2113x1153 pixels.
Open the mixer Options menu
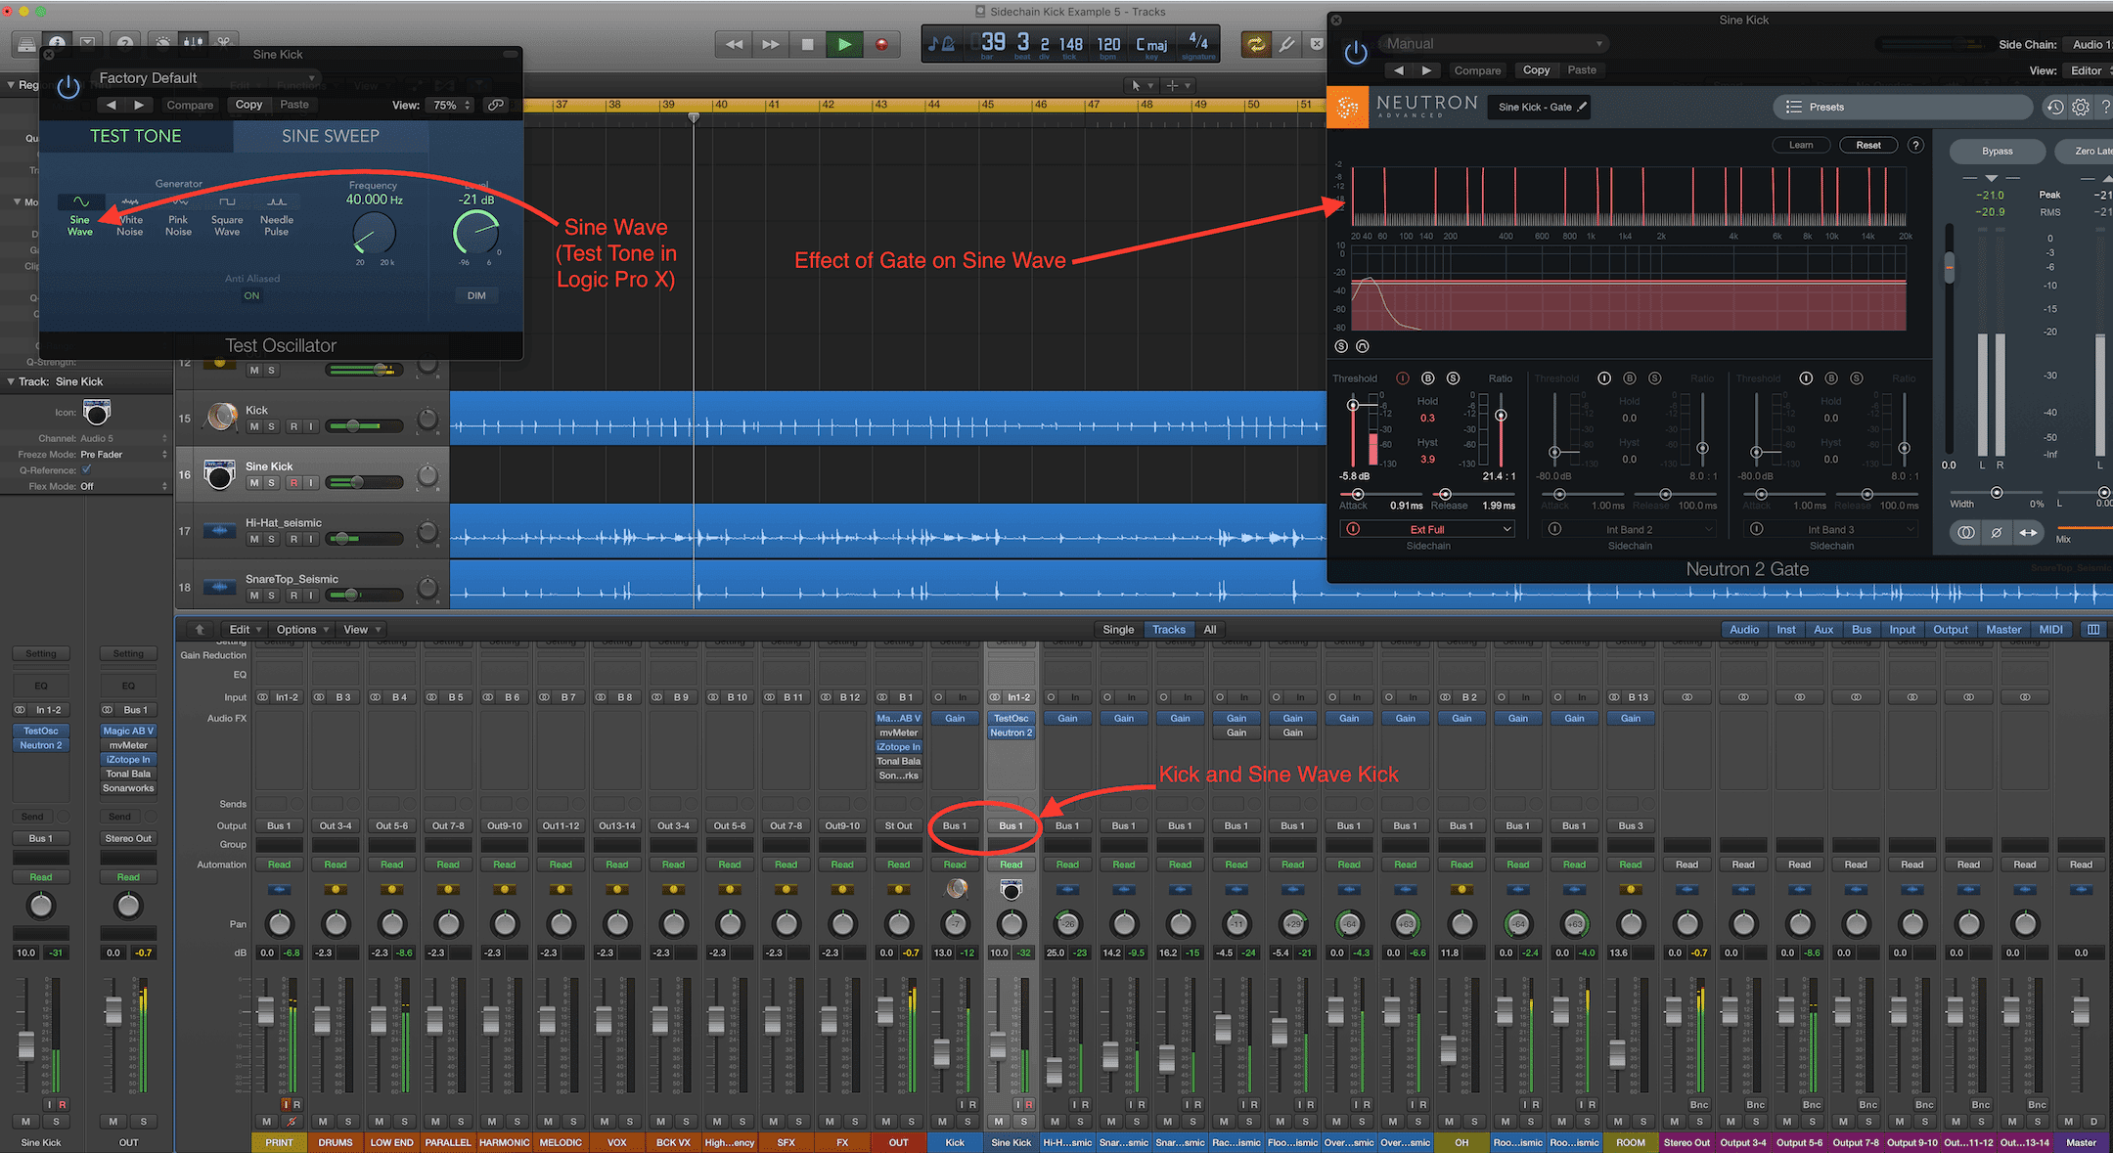301,630
